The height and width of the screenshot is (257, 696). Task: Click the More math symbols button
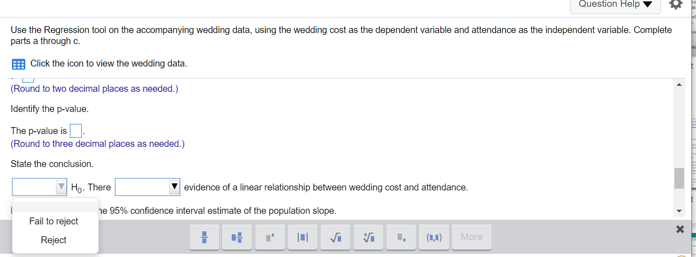[472, 237]
